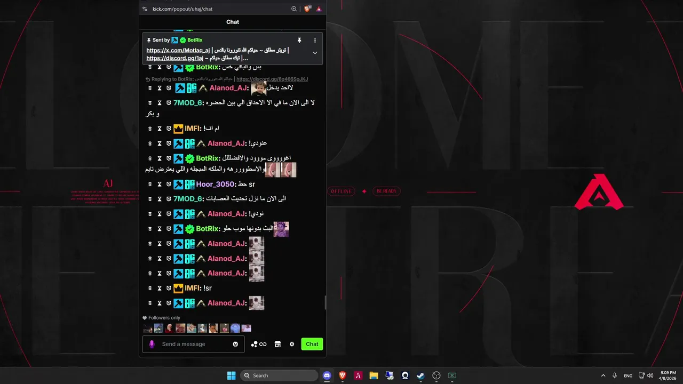This screenshot has width=683, height=384.
Task: Click BotRix's verified badge in the pinned message
Action: click(x=182, y=40)
